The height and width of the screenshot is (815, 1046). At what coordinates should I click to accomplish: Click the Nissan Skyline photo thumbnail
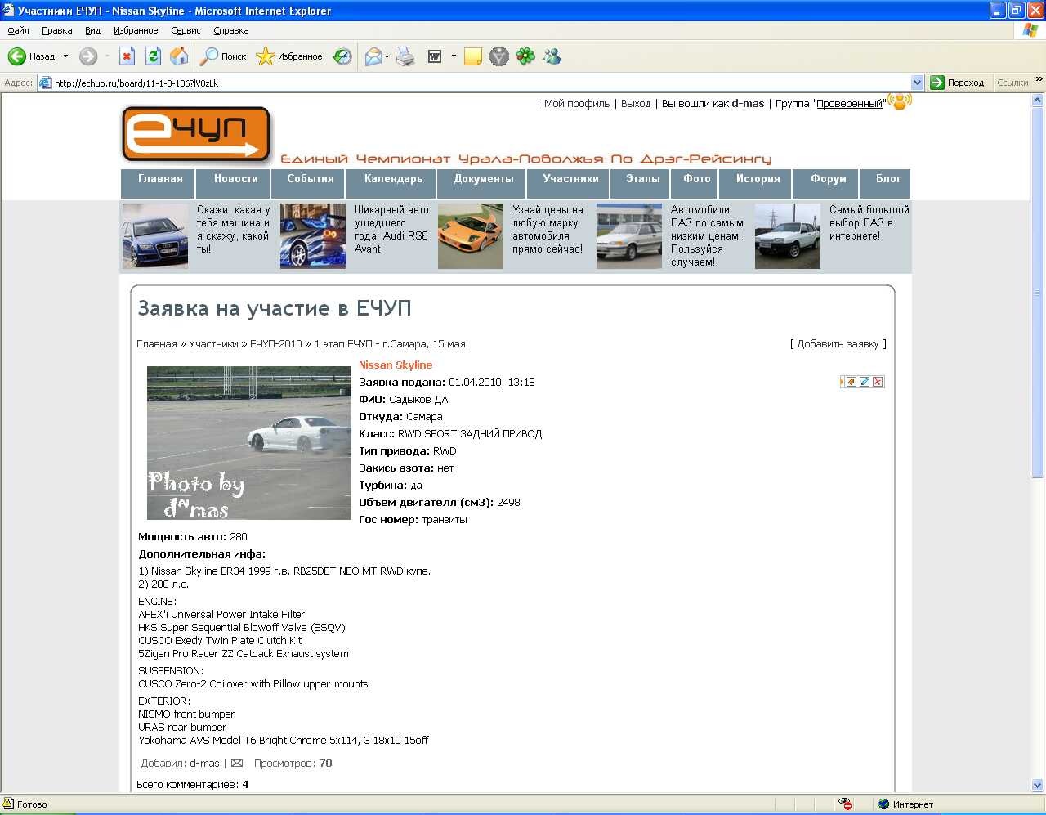pos(248,443)
